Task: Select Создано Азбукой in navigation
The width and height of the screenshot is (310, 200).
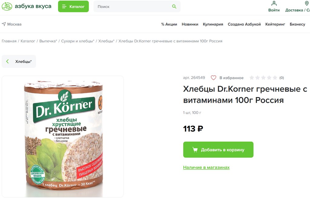Action: point(244,24)
